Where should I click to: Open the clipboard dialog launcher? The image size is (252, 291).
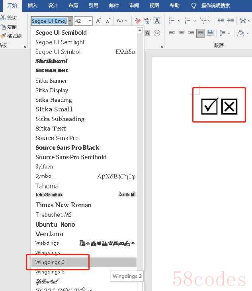[24, 46]
